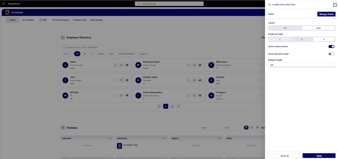
Task: Set the layout to Card
Action: pos(319,28)
